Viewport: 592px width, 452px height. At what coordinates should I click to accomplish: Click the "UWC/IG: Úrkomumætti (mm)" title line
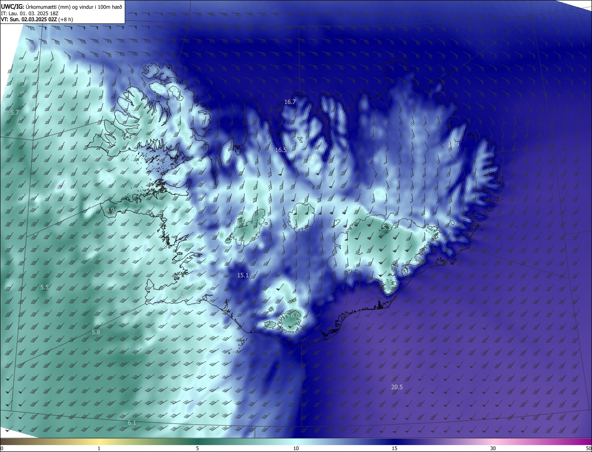62,6
